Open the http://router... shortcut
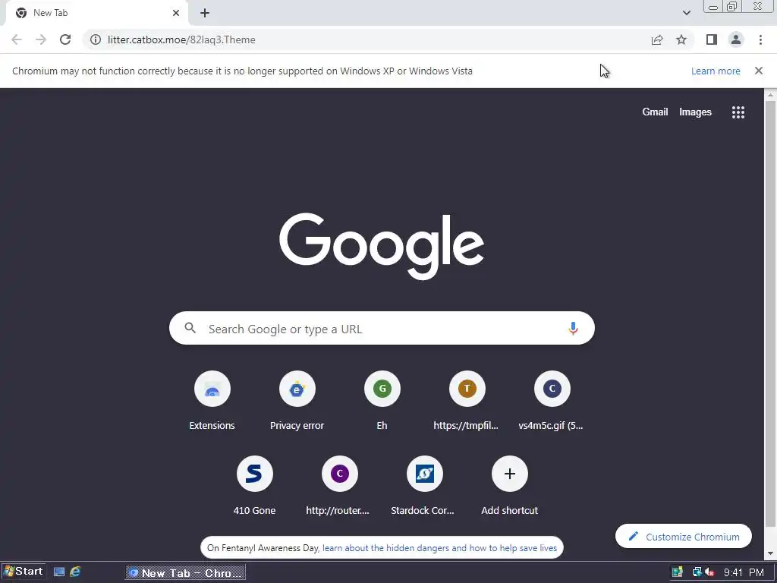The width and height of the screenshot is (777, 583). [339, 486]
